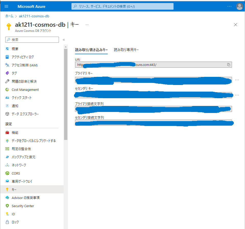
Task: Click the sidebar vertical scrollbar
Action: tap(66, 94)
